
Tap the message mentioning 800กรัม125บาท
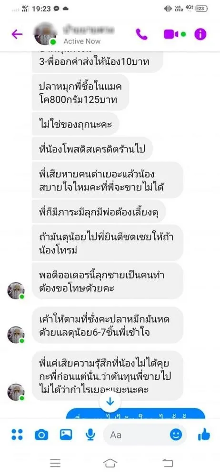click(80, 93)
